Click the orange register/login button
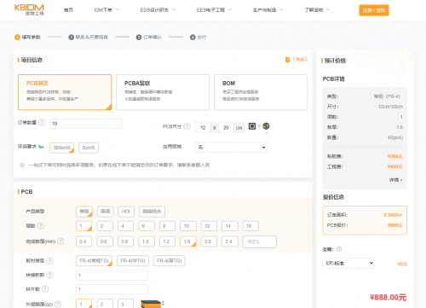426x308 pixels. 374,10
